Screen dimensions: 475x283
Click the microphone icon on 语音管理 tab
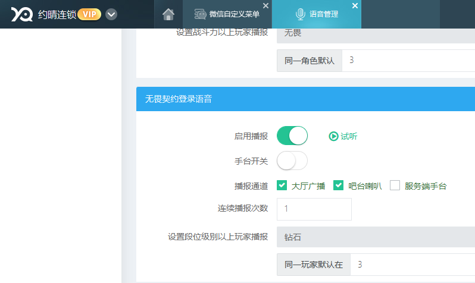pos(300,14)
